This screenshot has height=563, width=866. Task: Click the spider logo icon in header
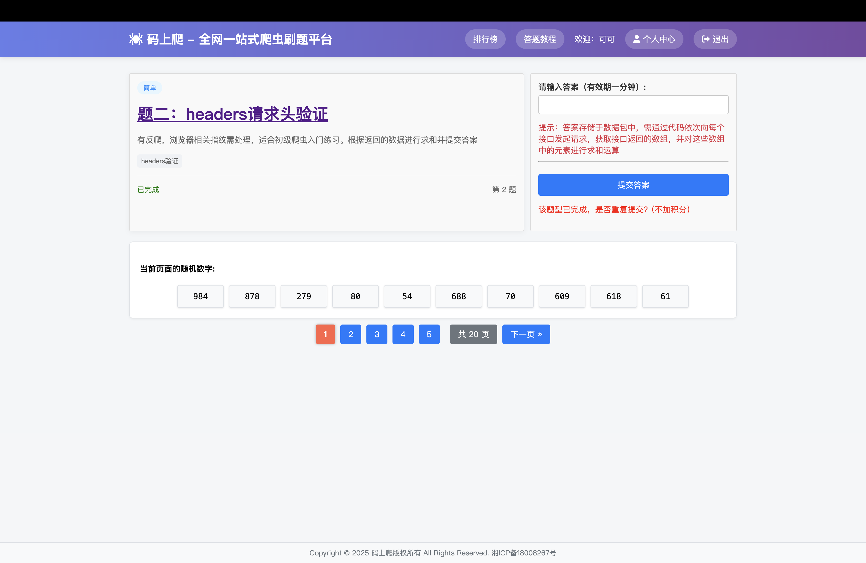point(136,39)
